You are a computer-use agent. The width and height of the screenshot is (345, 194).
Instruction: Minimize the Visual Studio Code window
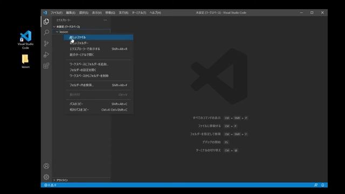pos(301,13)
